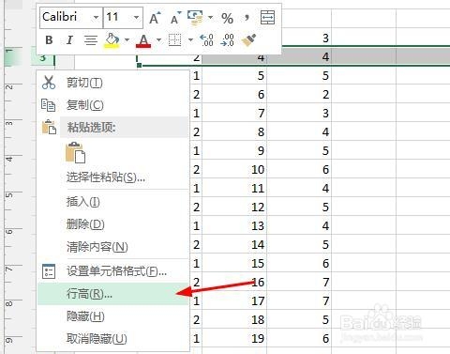Apply comma style format
450x354 pixels.
247,18
